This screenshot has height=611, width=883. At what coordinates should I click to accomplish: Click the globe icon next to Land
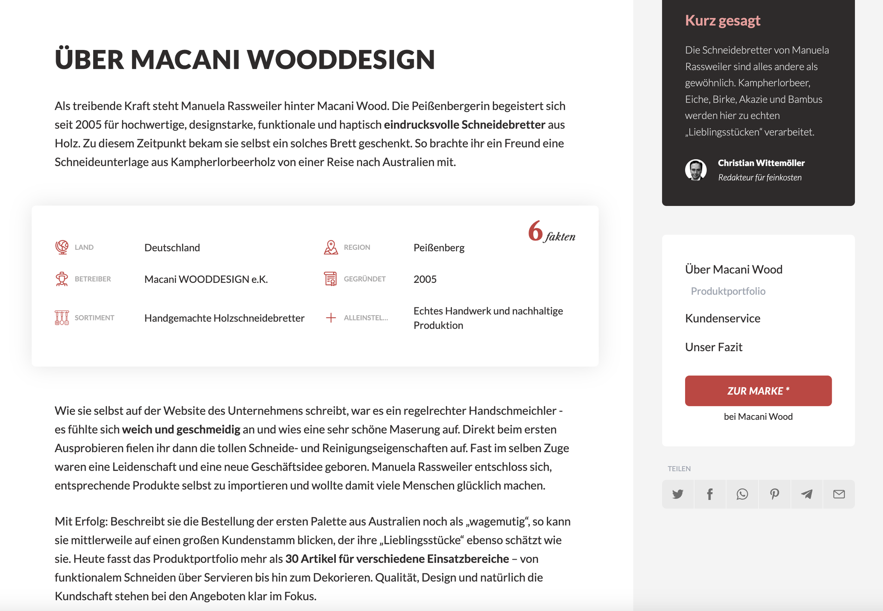62,247
